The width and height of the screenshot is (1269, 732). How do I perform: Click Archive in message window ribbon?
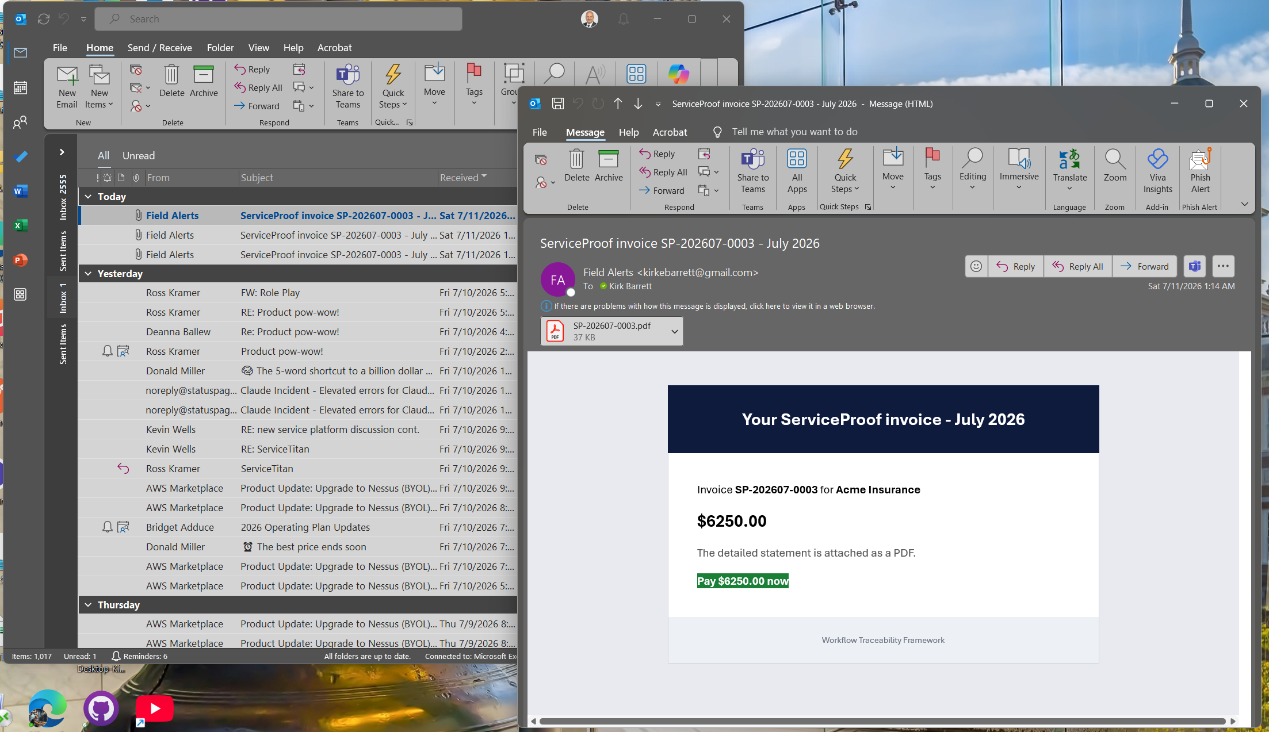(x=609, y=166)
